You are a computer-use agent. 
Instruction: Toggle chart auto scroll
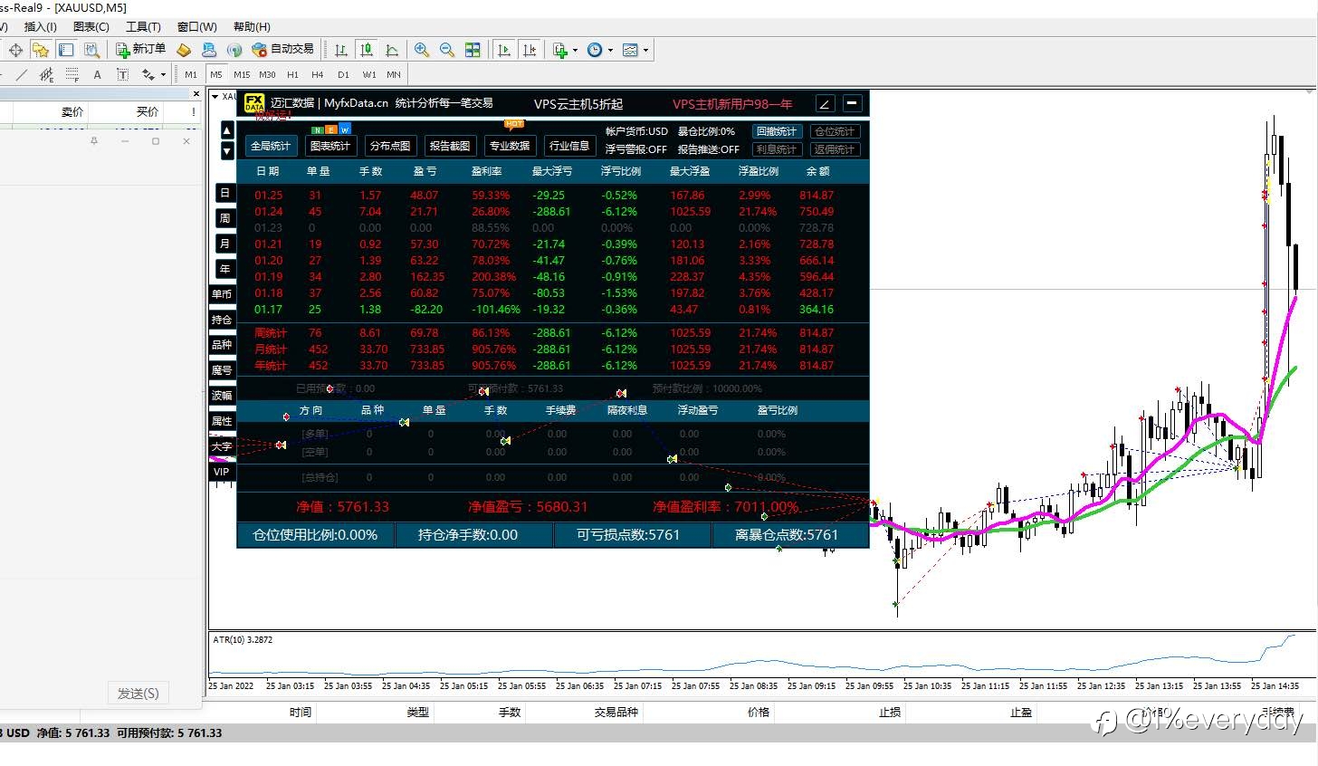click(x=504, y=50)
